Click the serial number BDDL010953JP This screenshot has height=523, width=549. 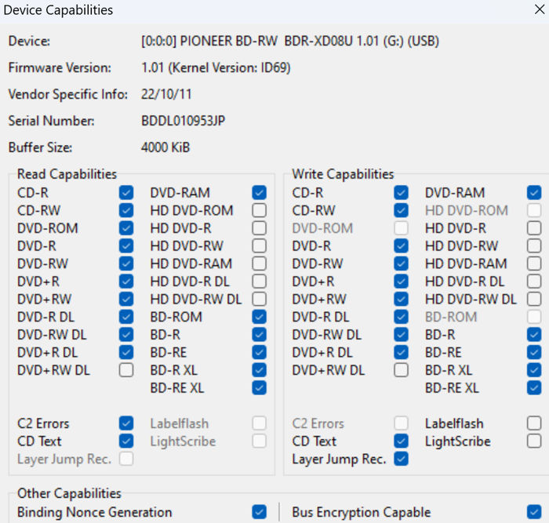tap(183, 121)
